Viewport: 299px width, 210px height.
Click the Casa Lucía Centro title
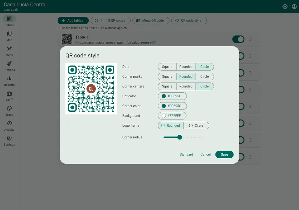tap(24, 5)
